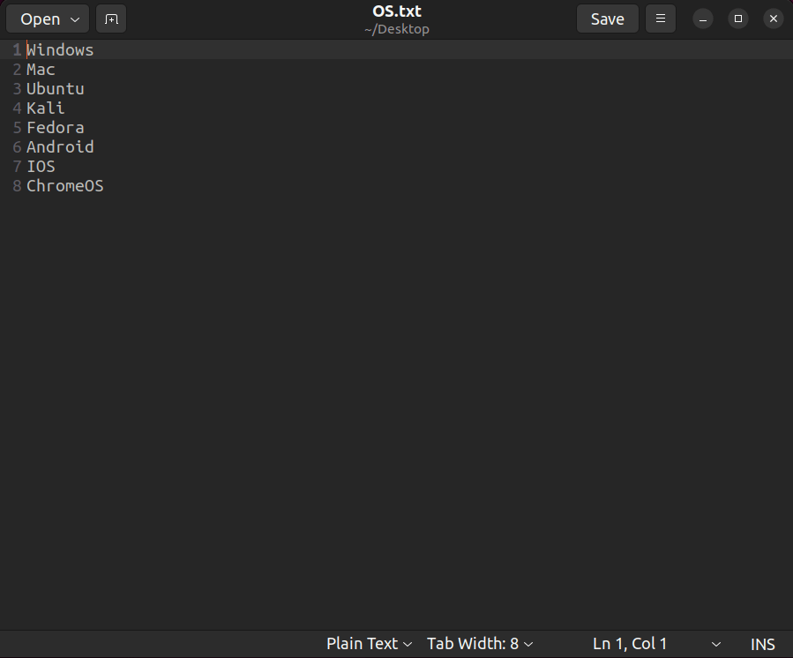Click line number 8 in the gutter

17,186
